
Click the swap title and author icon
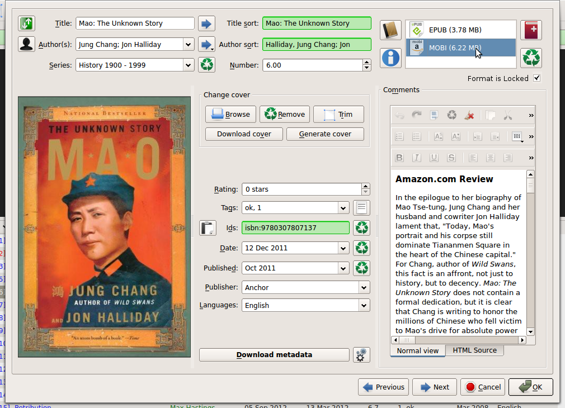[26, 23]
